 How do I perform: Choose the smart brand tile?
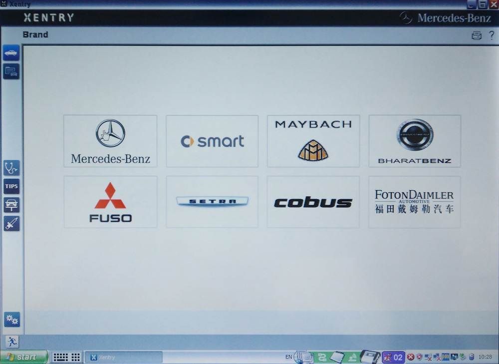tap(212, 141)
